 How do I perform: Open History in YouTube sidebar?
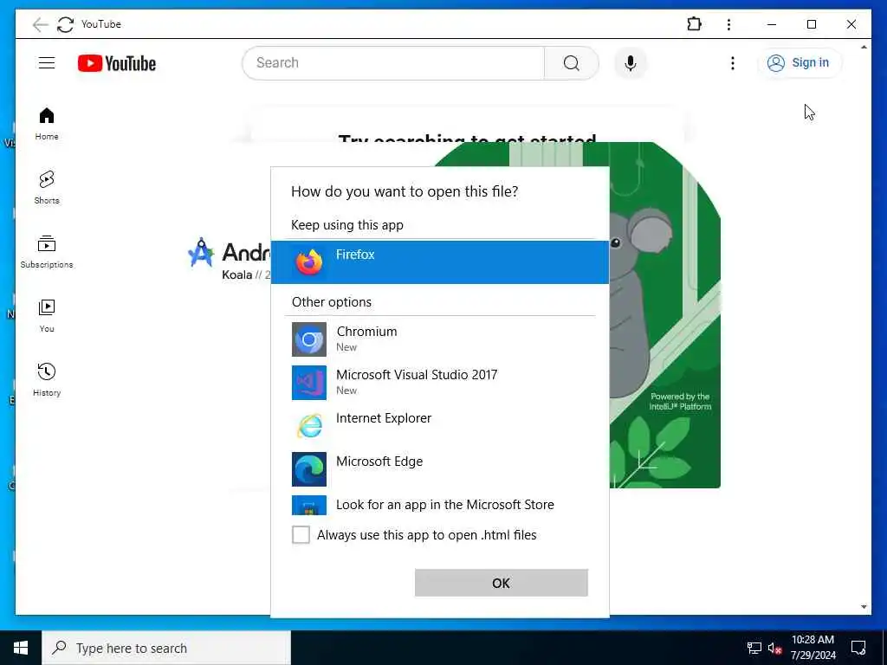[x=47, y=380]
